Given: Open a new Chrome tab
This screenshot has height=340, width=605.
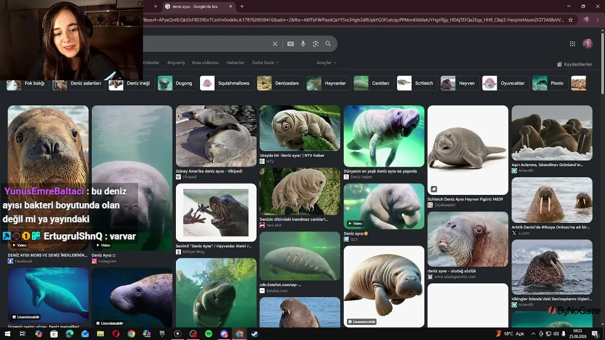Looking at the screenshot, I should (242, 7).
